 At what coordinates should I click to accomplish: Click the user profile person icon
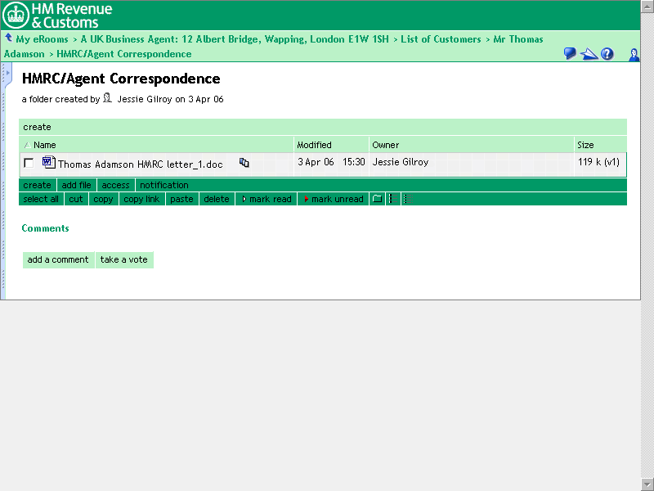[634, 54]
